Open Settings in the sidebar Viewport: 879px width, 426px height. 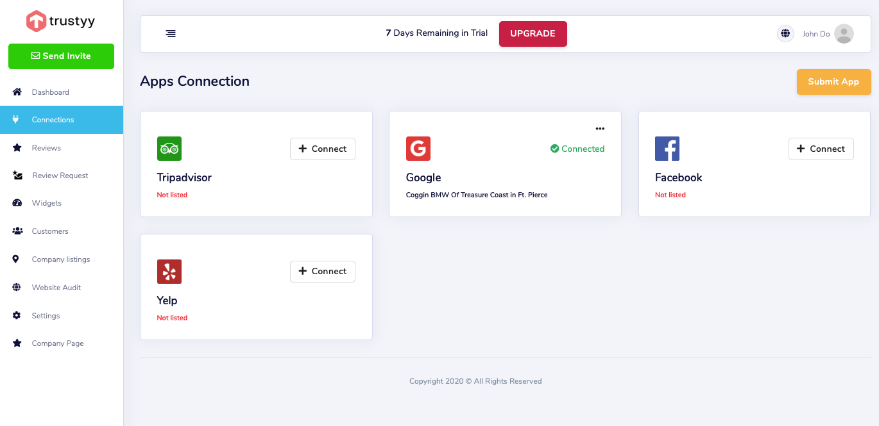[46, 316]
